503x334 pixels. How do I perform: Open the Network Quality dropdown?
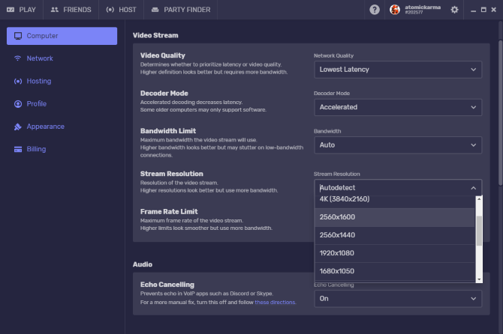tap(397, 70)
